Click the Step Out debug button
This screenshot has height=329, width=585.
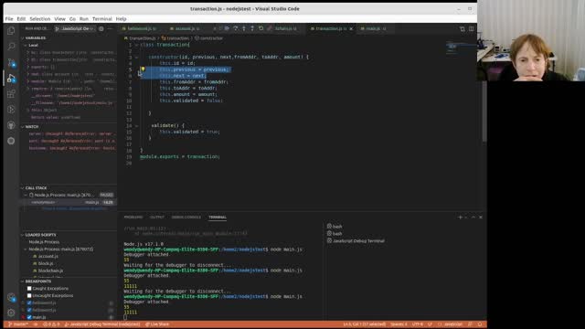coord(252,28)
